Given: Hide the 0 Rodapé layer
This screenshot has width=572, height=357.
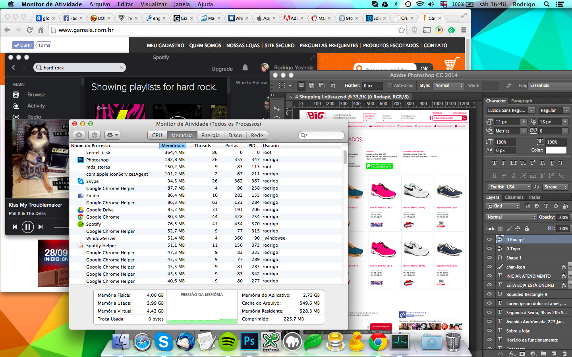Looking at the screenshot, I should 489,240.
